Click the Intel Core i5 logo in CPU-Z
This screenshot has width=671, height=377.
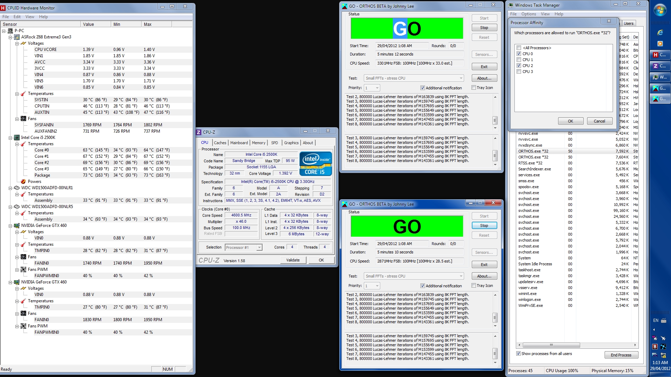pos(316,164)
